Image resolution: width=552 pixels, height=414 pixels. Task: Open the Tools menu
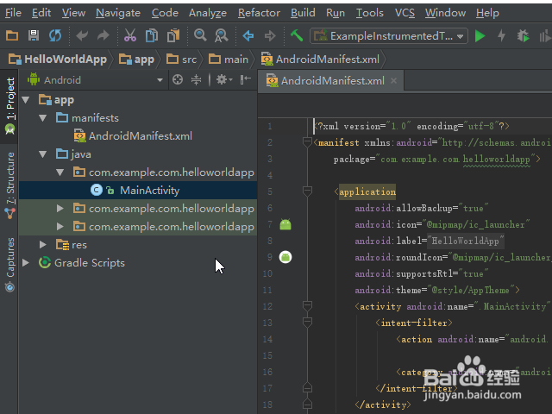(x=370, y=13)
